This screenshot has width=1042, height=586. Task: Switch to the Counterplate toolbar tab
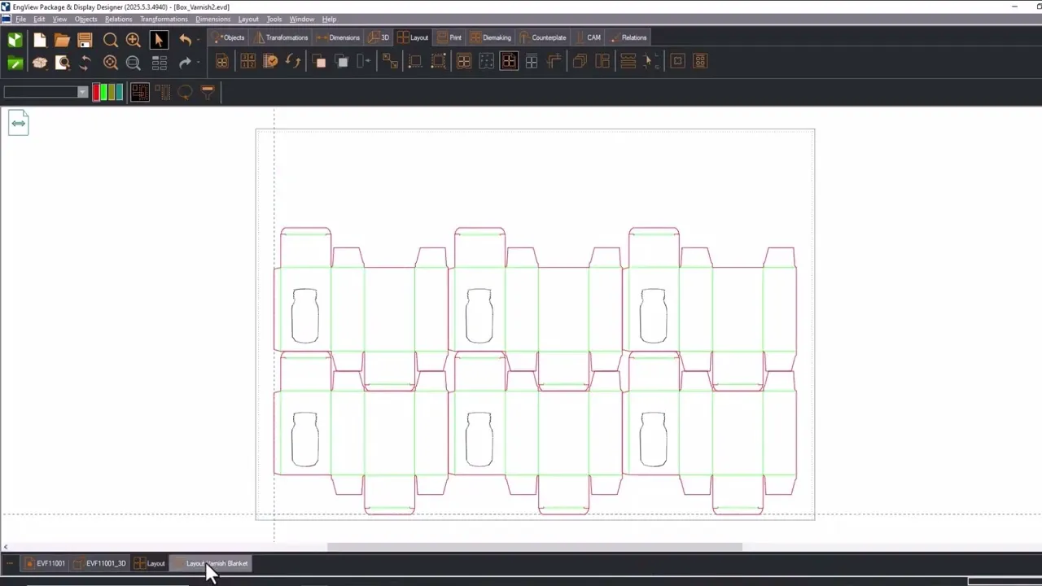click(543, 37)
